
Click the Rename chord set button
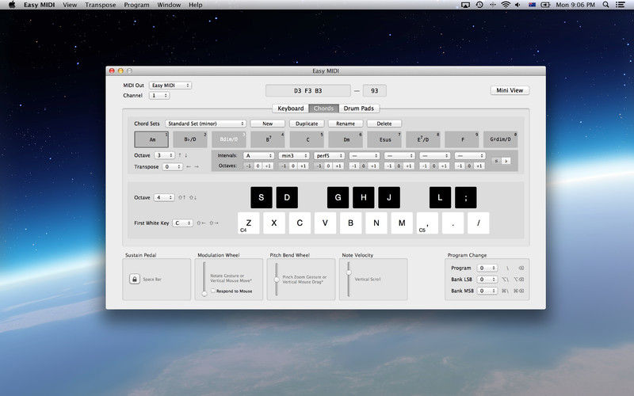pos(346,124)
